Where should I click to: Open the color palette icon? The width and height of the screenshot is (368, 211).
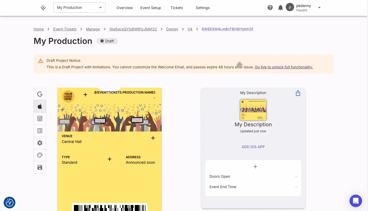pyautogui.click(x=40, y=155)
